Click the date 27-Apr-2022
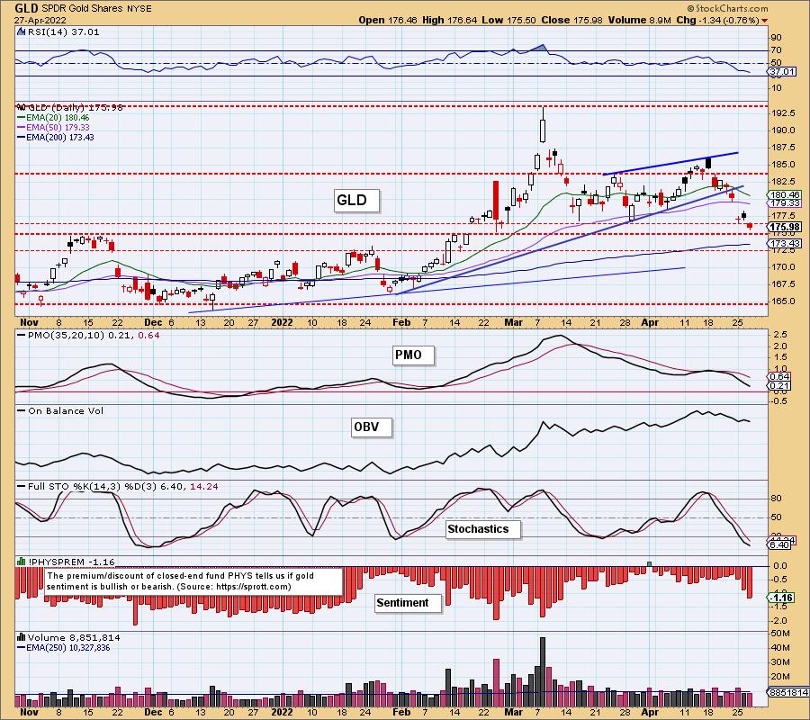The height and width of the screenshot is (720, 810). (40, 21)
